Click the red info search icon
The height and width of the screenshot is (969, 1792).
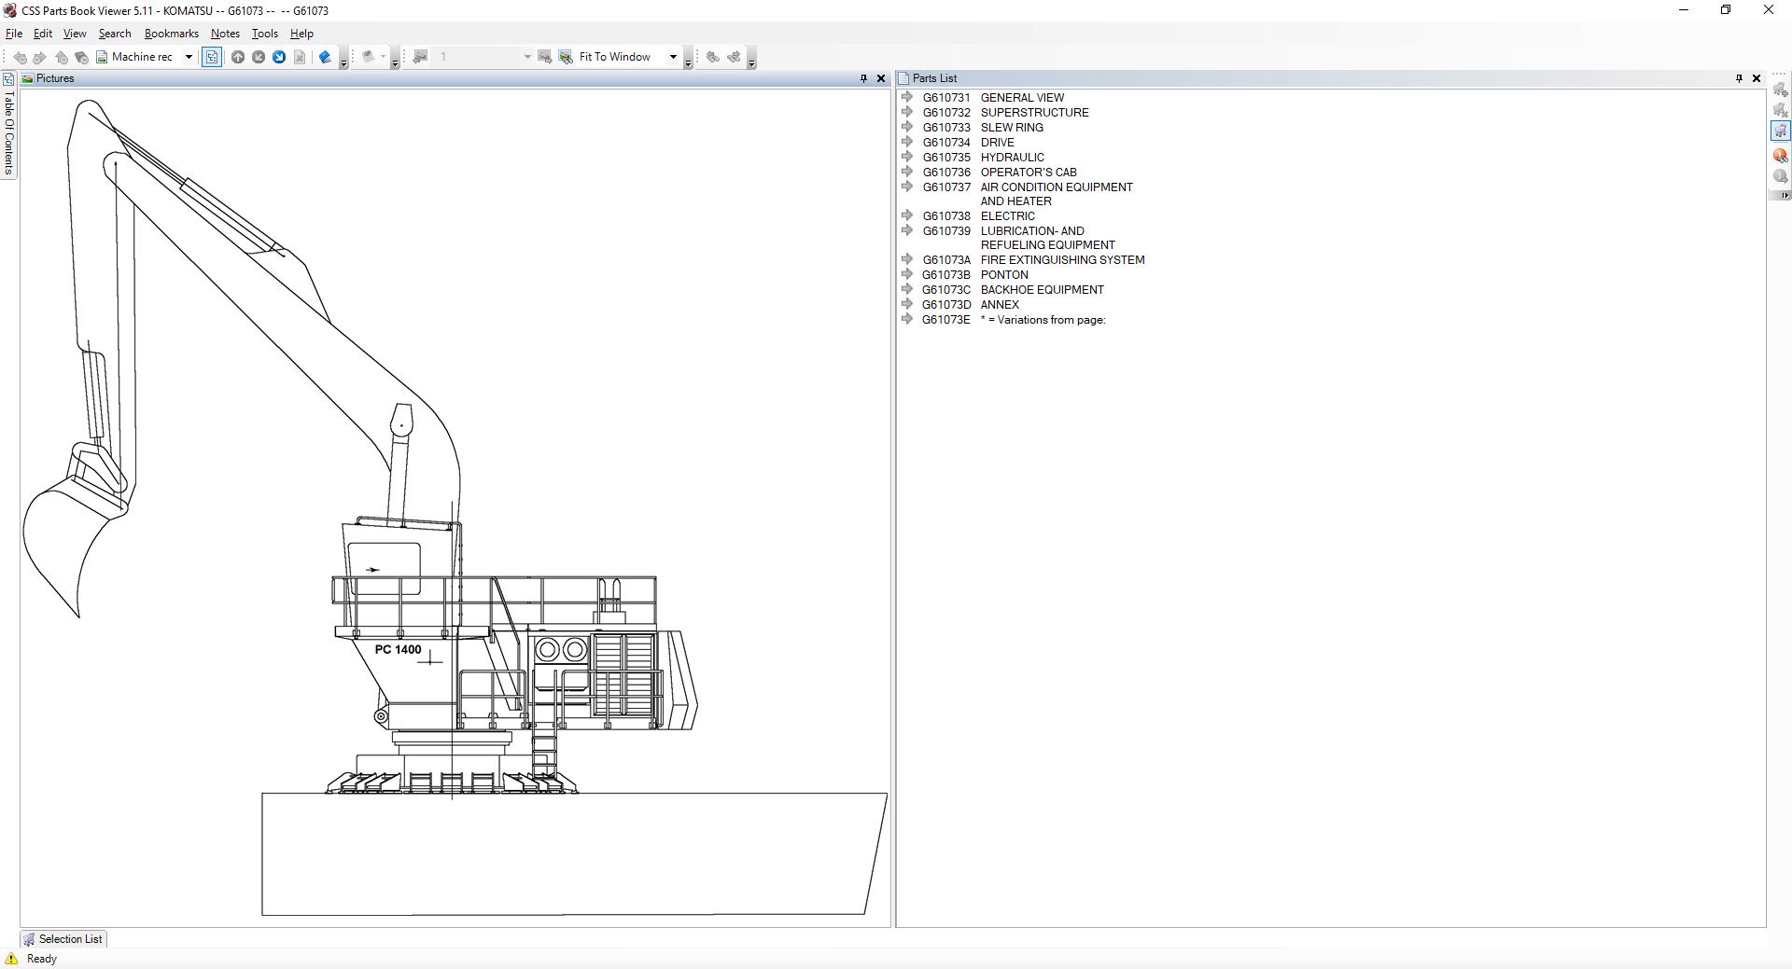coord(1781,155)
